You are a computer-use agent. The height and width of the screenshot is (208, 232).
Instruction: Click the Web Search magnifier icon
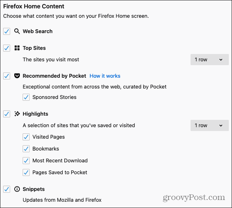[17, 31]
